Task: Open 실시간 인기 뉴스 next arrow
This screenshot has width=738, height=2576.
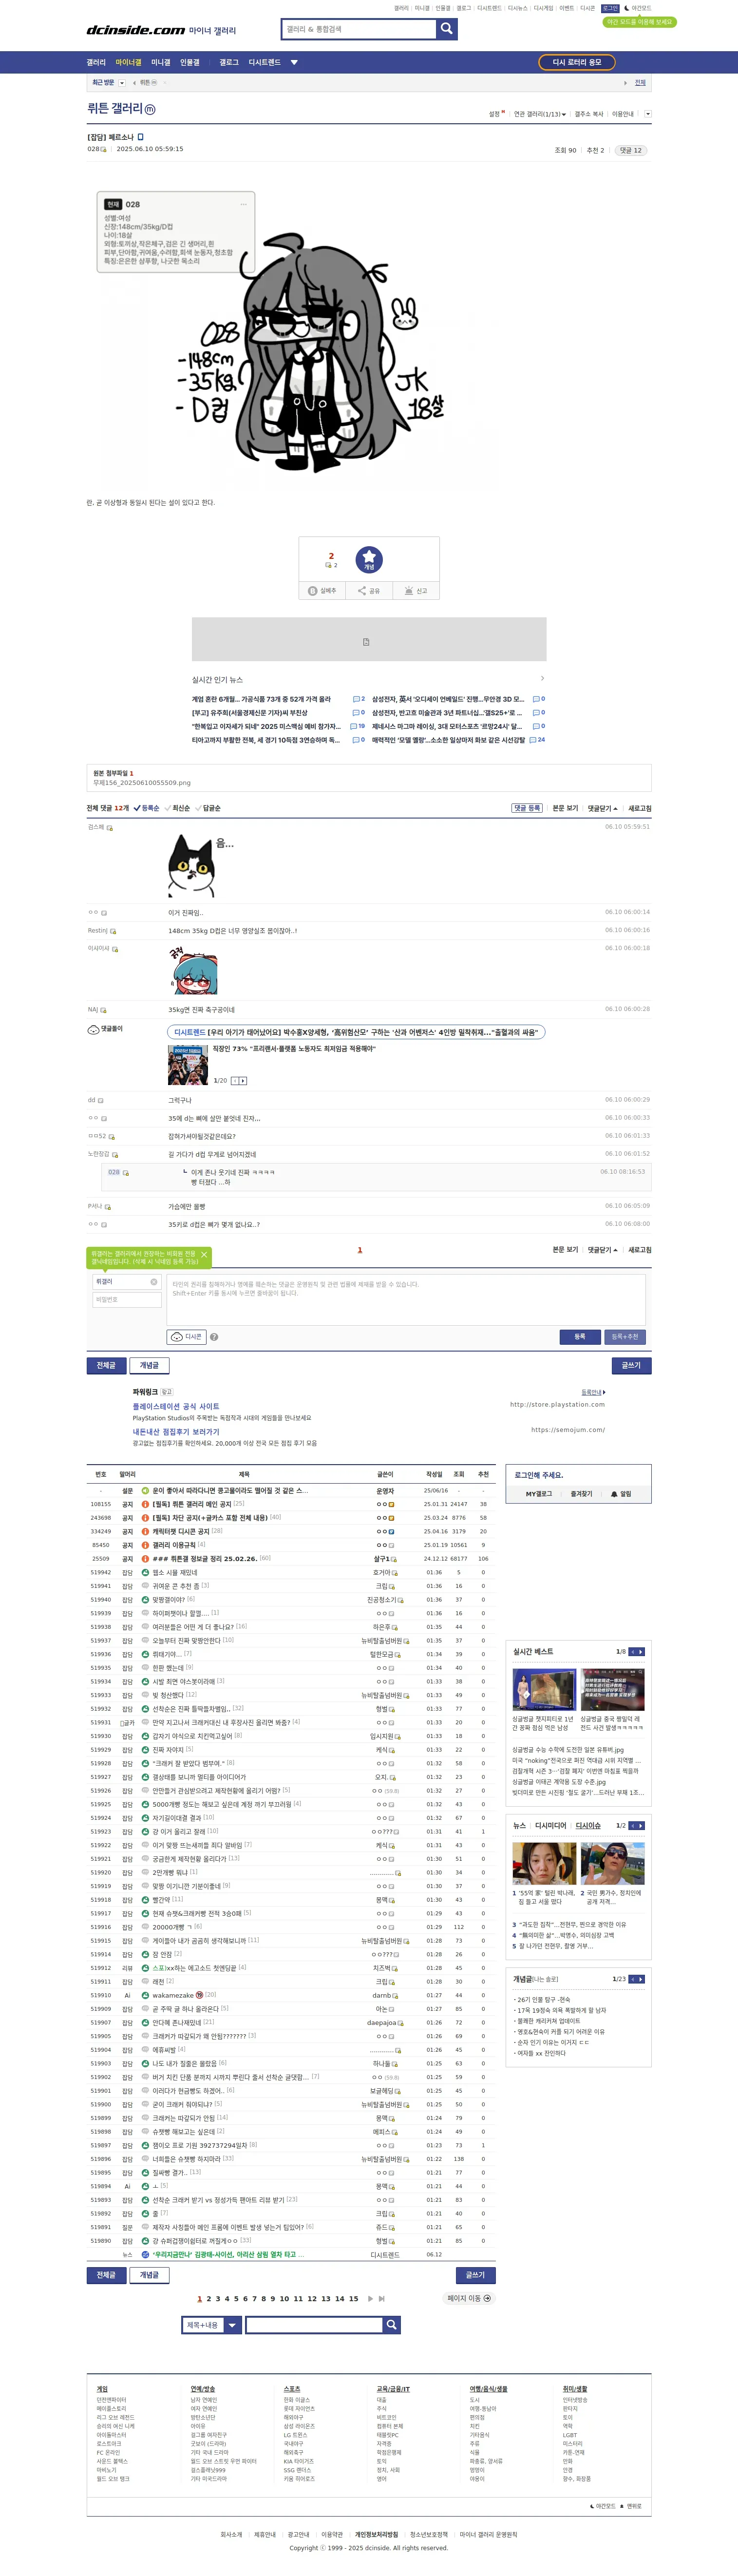Action: coord(542,679)
